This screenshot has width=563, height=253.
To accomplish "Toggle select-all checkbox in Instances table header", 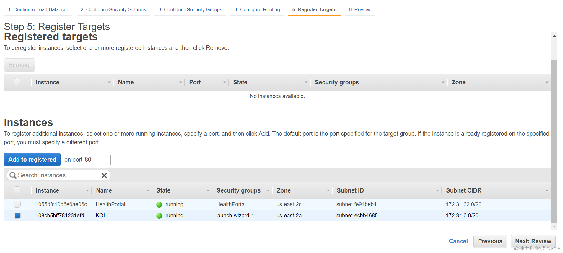I will (x=17, y=190).
